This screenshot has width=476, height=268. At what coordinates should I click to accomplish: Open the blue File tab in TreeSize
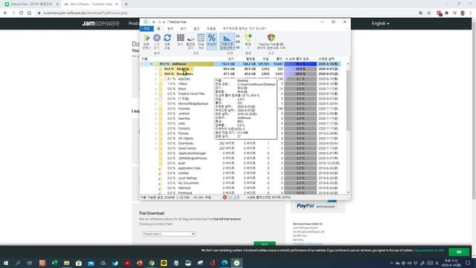(x=147, y=28)
